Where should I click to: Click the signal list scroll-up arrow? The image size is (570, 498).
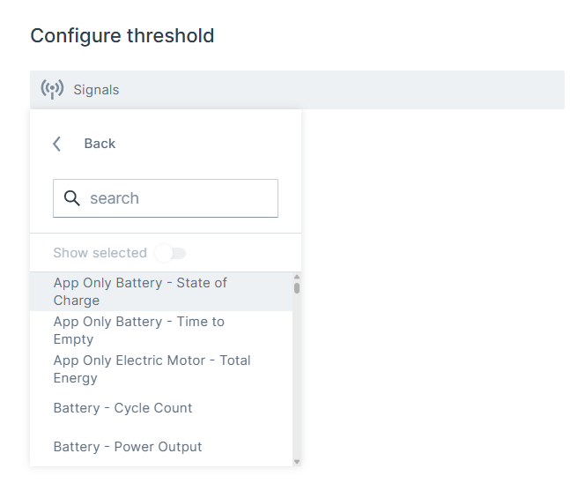[x=297, y=278]
